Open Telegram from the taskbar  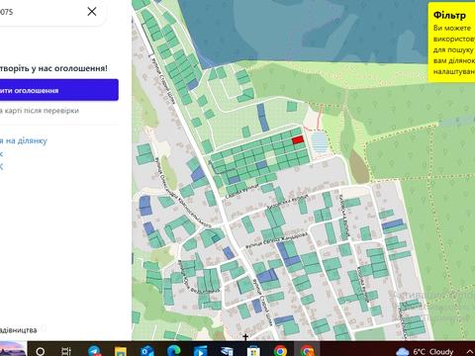click(95, 351)
